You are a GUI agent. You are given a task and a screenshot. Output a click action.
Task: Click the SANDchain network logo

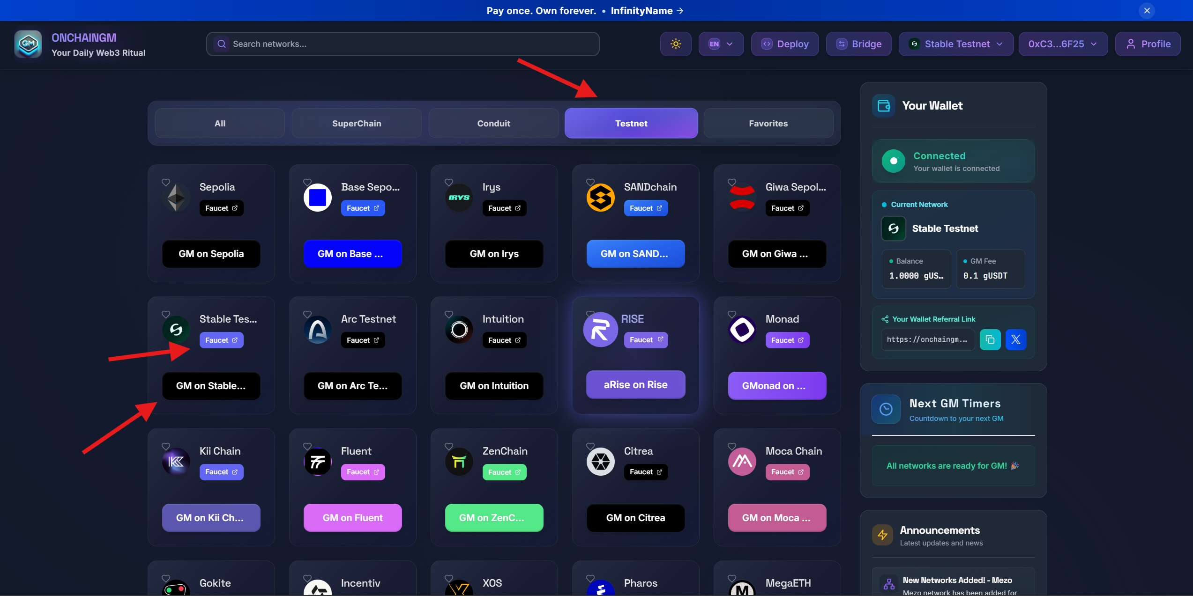click(x=600, y=198)
